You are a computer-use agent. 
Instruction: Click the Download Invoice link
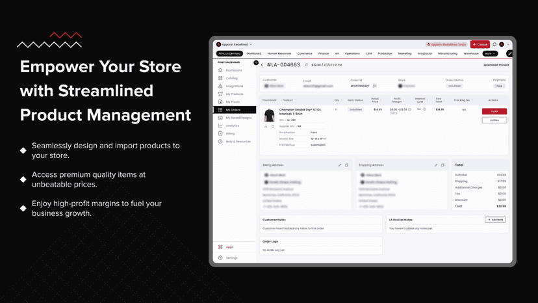click(x=496, y=65)
